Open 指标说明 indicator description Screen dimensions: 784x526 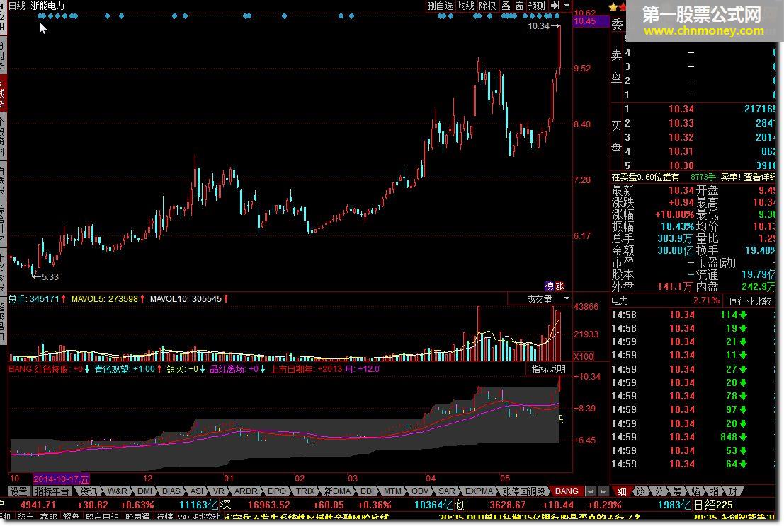(x=548, y=369)
